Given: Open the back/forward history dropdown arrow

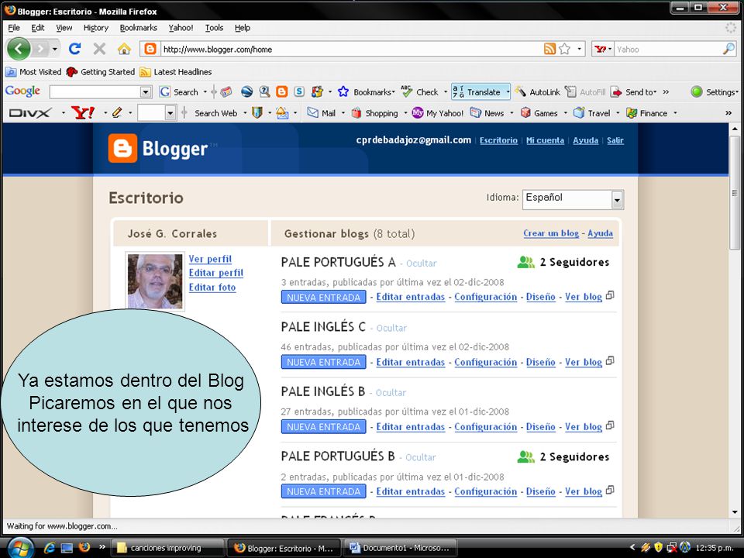Looking at the screenshot, I should pyautogui.click(x=55, y=49).
